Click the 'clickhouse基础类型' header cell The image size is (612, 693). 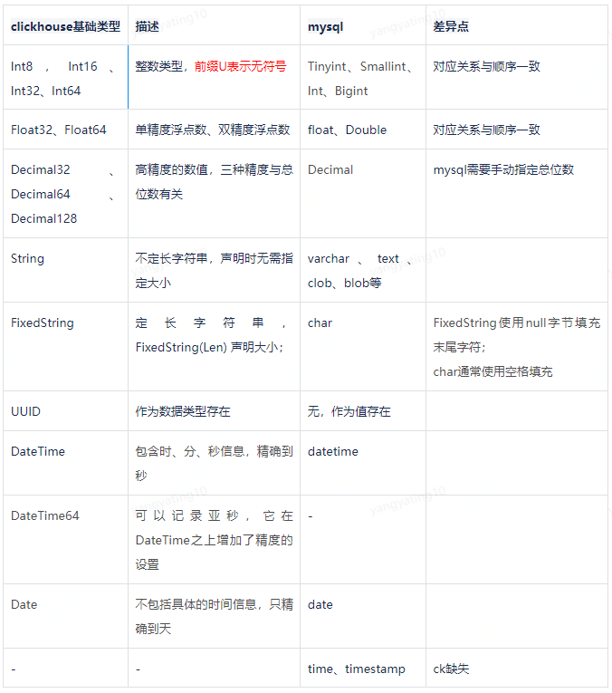[x=65, y=26]
